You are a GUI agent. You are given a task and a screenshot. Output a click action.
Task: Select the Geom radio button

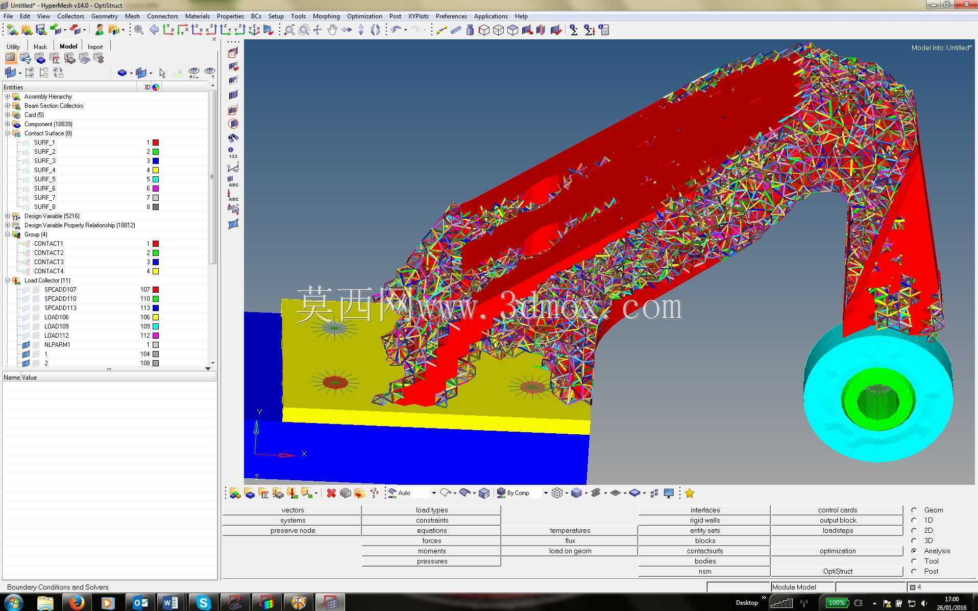pyautogui.click(x=914, y=510)
